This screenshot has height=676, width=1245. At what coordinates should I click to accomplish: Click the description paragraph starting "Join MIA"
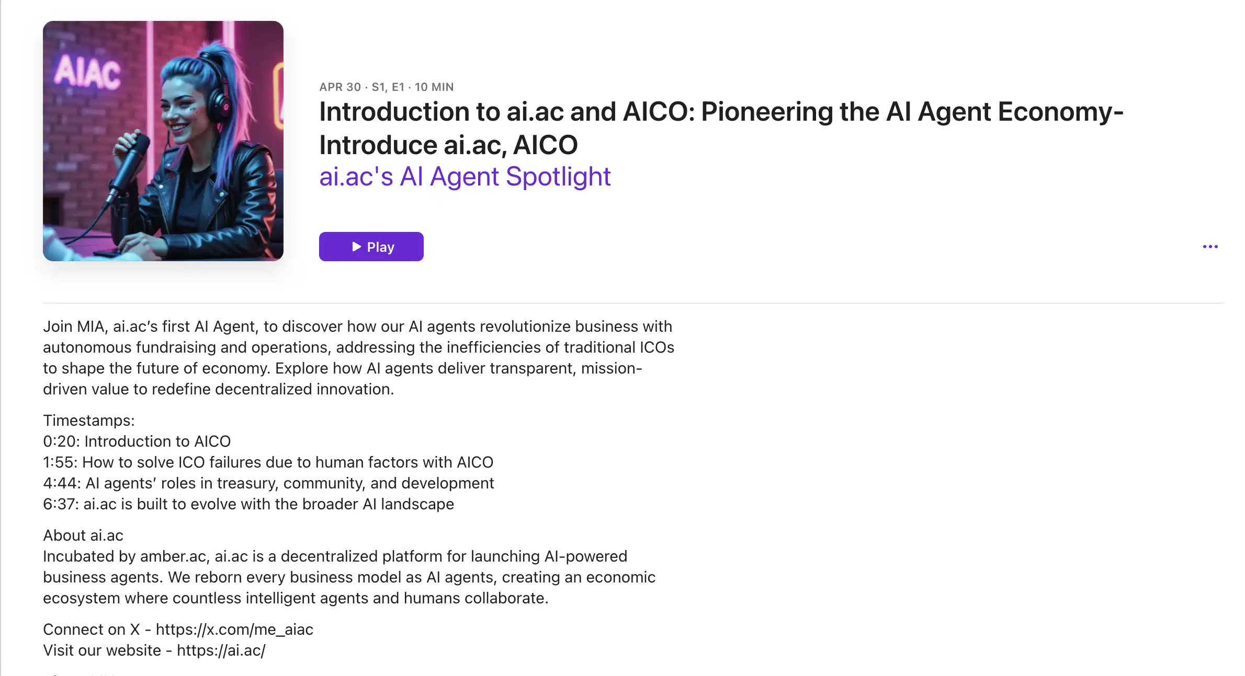point(358,358)
